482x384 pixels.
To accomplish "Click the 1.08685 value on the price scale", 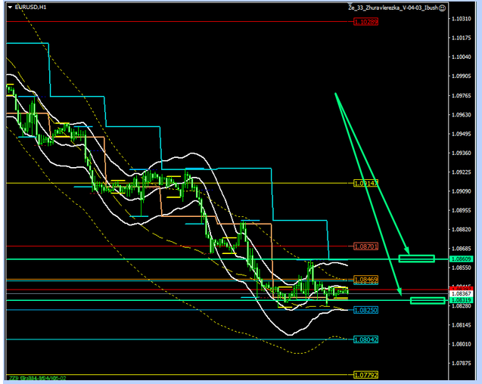I will (x=461, y=249).
